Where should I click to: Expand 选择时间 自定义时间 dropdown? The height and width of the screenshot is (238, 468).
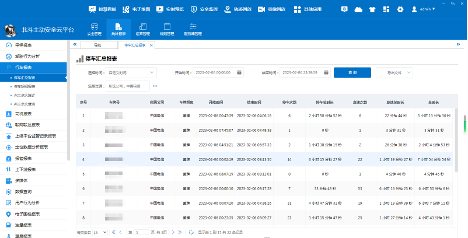pyautogui.click(x=130, y=72)
